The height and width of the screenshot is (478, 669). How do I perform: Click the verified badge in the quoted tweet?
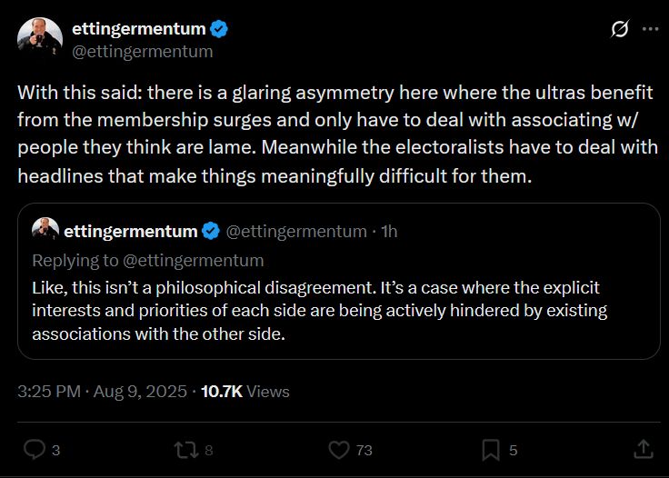pyautogui.click(x=211, y=231)
